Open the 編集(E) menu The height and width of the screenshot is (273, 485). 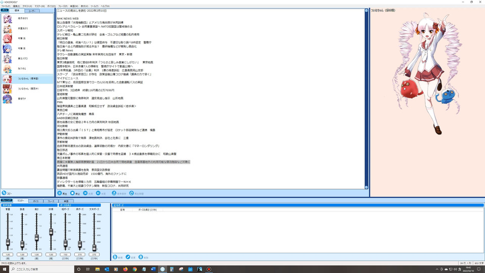(x=16, y=6)
